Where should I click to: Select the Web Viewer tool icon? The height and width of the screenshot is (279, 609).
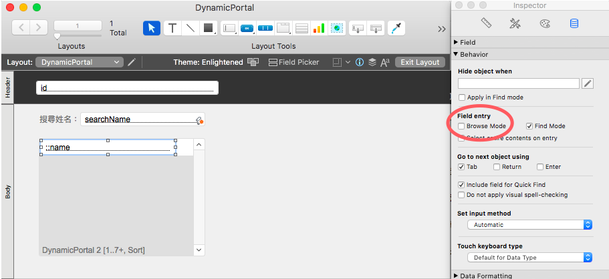point(337,28)
